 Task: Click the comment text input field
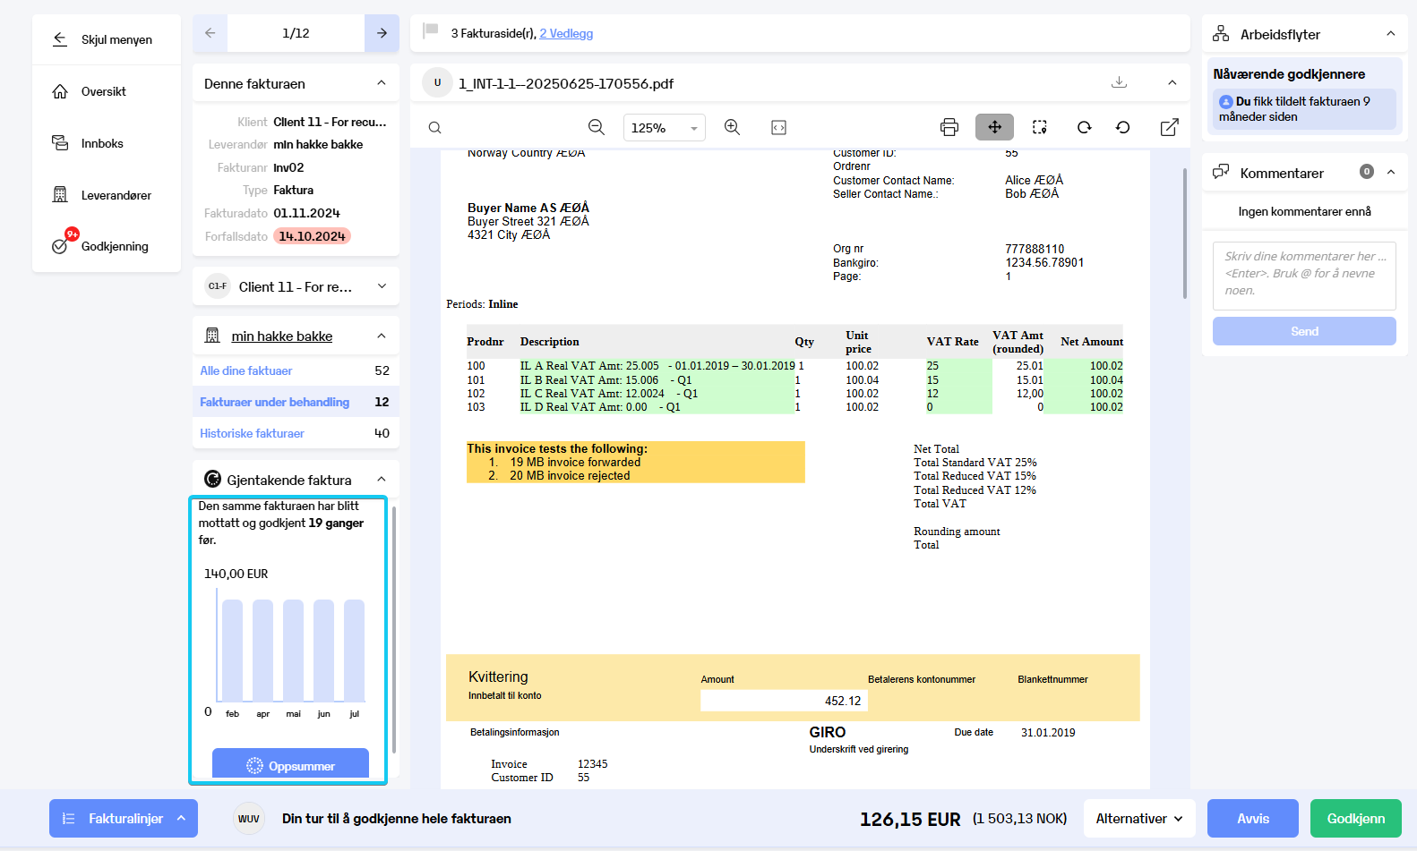(x=1304, y=276)
